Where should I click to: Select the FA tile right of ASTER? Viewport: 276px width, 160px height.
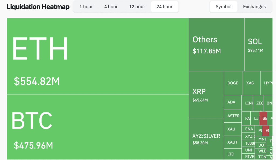pos(246,118)
